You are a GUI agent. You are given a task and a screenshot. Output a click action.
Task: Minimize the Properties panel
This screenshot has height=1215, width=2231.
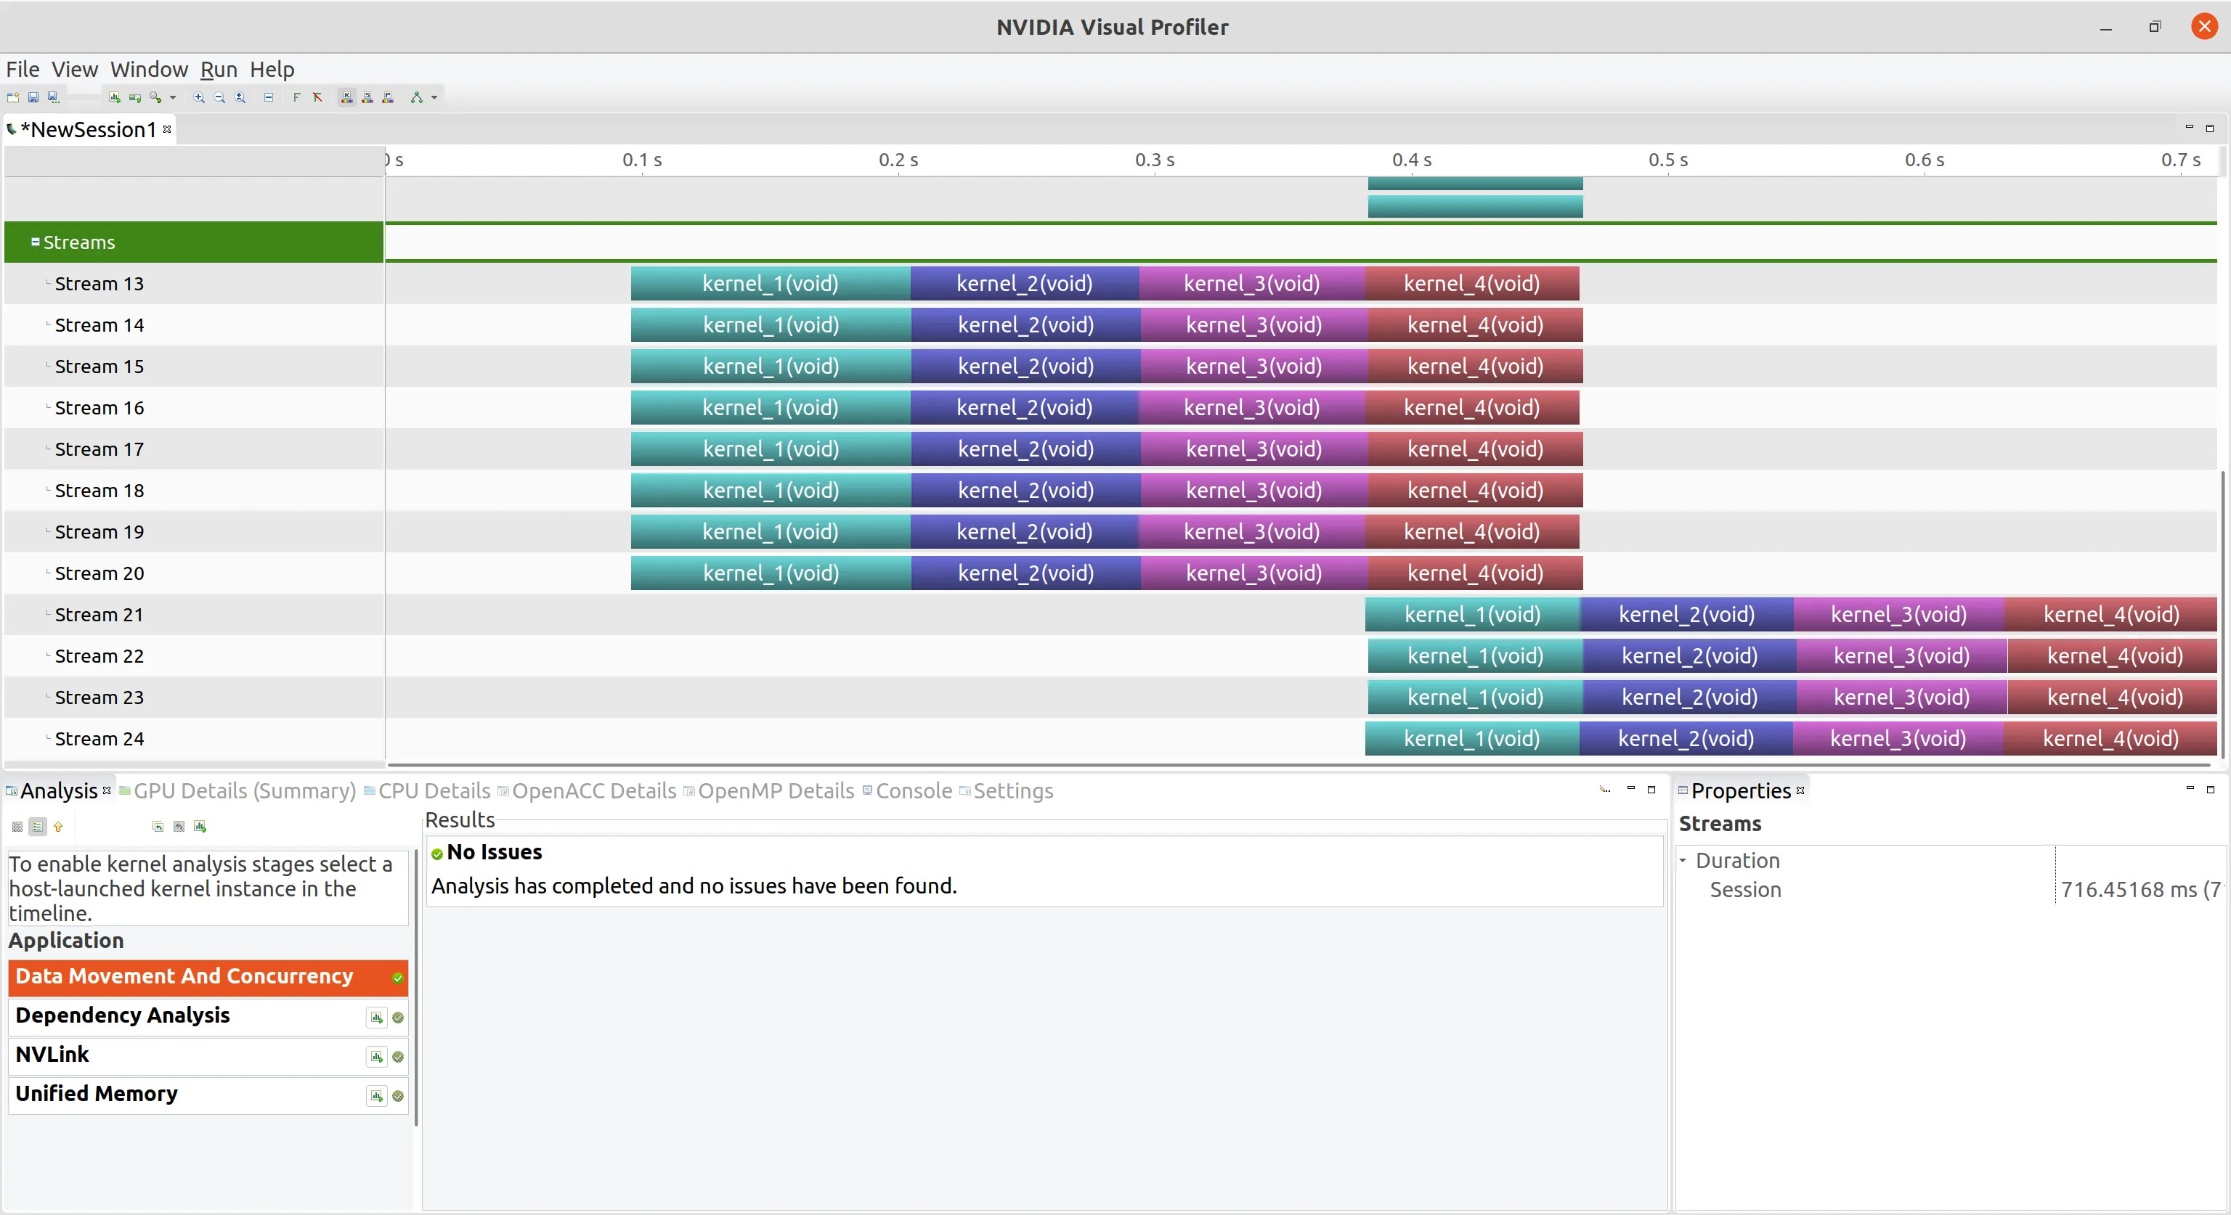pyautogui.click(x=2190, y=789)
